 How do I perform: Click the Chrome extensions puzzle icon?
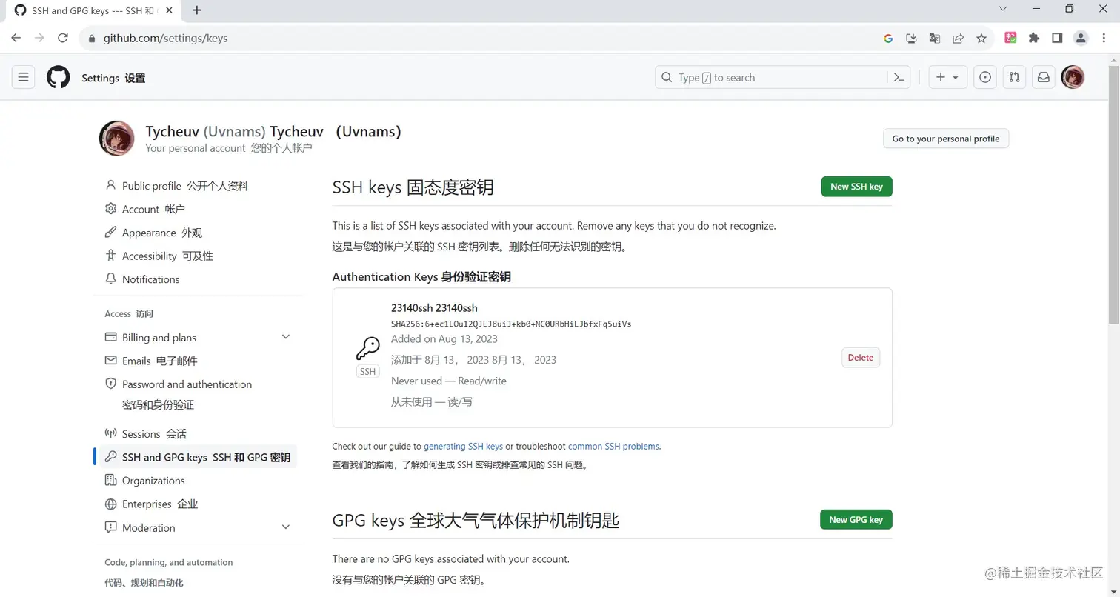(1034, 38)
